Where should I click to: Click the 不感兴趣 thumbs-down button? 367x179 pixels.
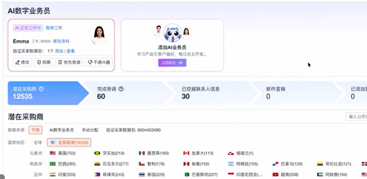point(99,62)
